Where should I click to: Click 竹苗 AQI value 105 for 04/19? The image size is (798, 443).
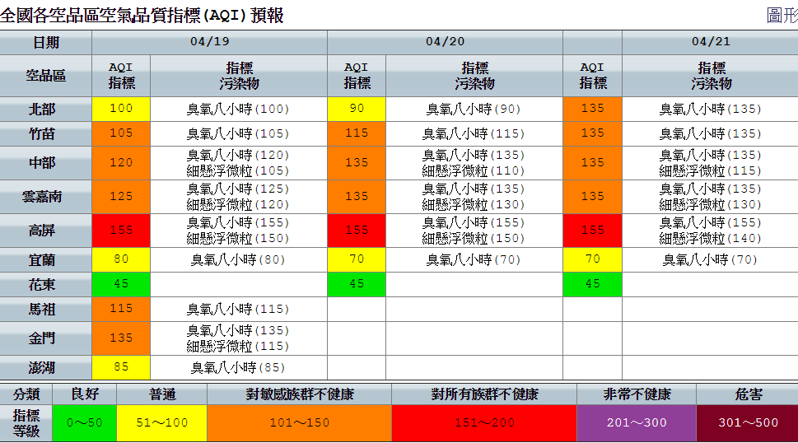(x=121, y=133)
